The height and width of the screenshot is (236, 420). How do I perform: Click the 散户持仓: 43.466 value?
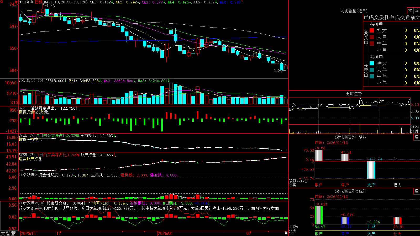pyautogui.click(x=97, y=155)
